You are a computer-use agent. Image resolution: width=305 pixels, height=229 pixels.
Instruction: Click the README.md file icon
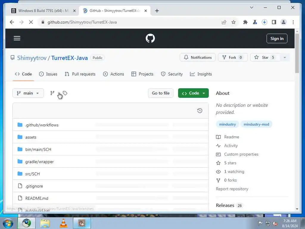coord(20,198)
